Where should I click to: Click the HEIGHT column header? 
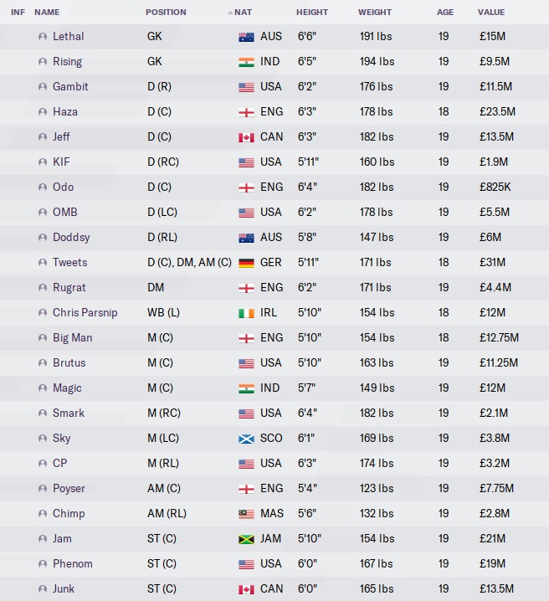312,13
